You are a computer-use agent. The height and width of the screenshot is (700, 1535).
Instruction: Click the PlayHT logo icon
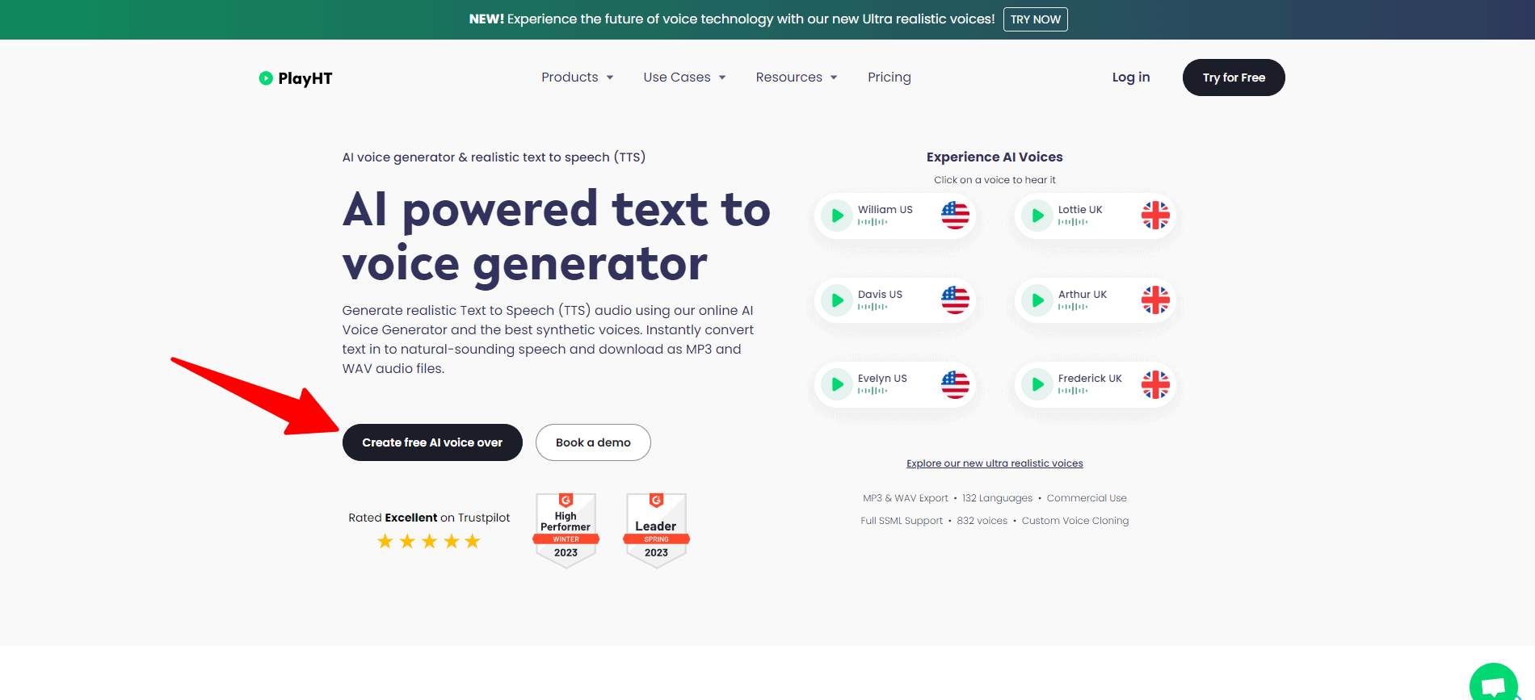(x=266, y=78)
